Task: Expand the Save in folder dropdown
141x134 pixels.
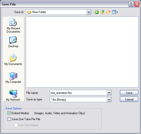Action: point(89,12)
